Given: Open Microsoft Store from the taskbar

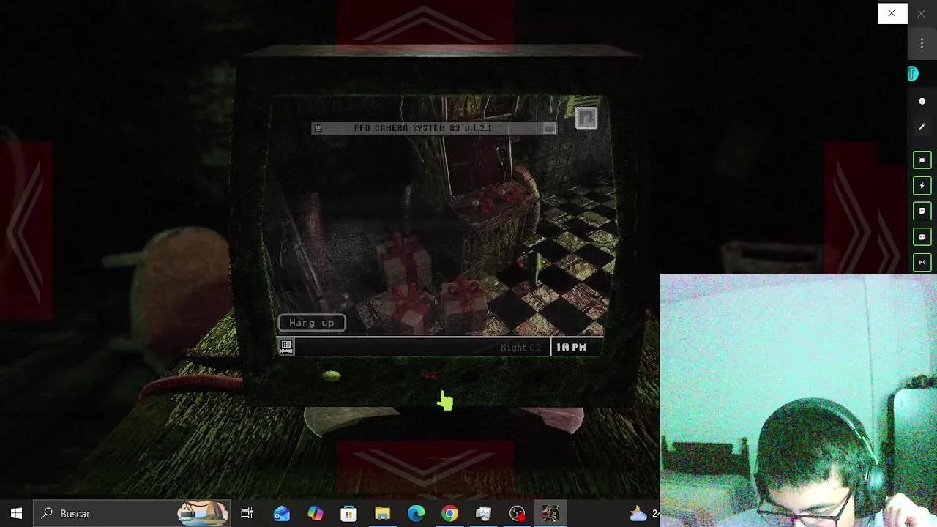Looking at the screenshot, I should coord(348,514).
